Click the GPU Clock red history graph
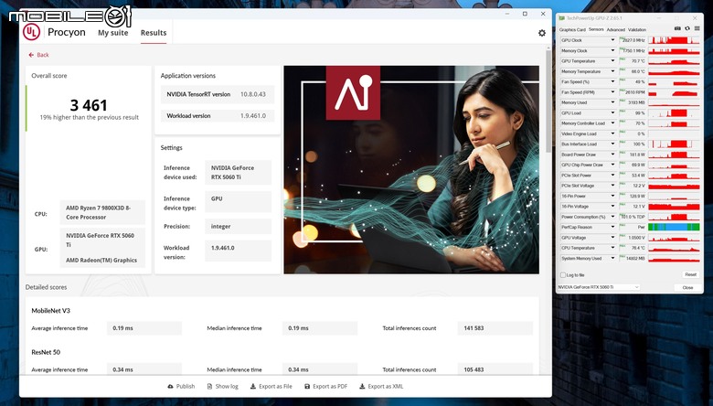713x406 pixels. pyautogui.click(x=674, y=40)
